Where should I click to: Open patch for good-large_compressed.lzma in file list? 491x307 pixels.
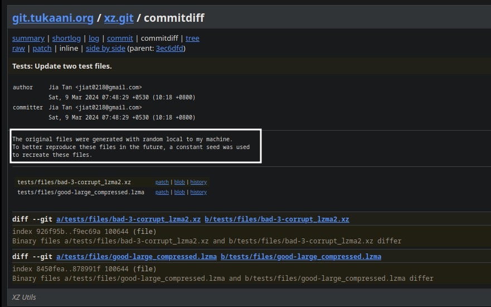(x=162, y=192)
